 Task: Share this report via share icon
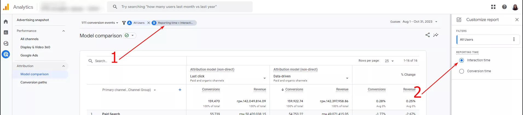[427, 35]
